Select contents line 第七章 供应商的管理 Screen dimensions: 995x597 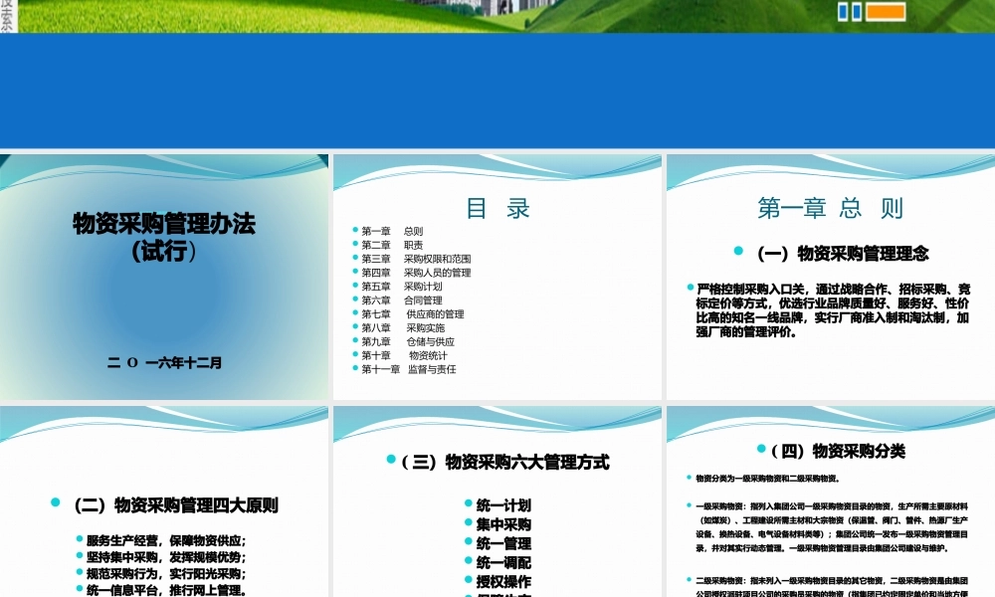[413, 314]
